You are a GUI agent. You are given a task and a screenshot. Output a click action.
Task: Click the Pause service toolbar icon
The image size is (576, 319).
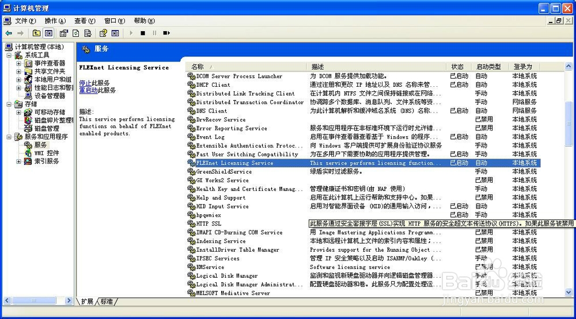[154, 33]
